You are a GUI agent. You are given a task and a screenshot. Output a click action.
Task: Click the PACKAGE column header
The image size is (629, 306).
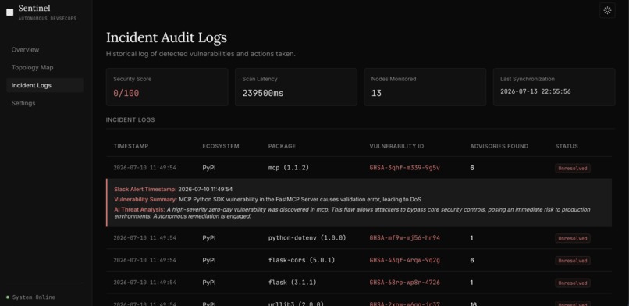click(282, 146)
